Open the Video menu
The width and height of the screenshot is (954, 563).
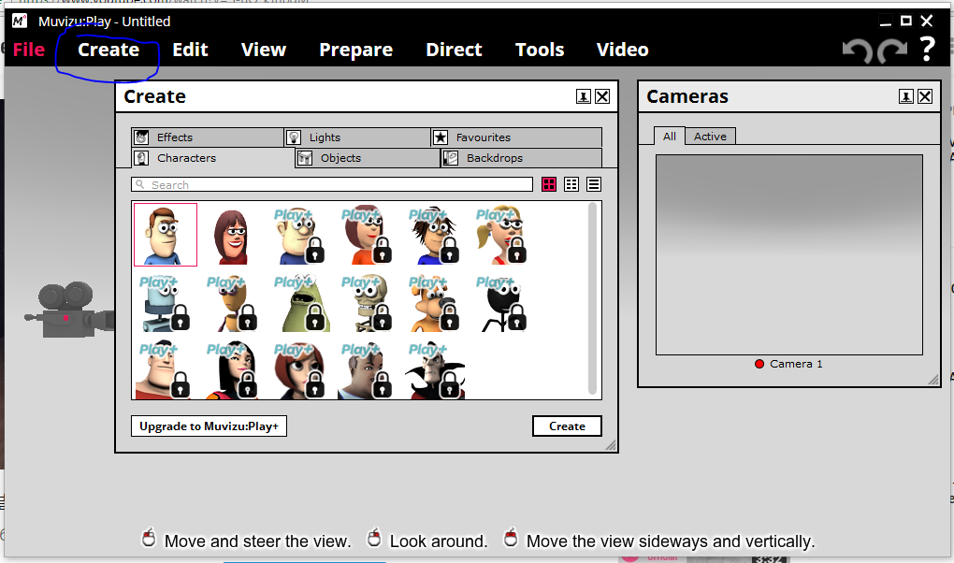pyautogui.click(x=622, y=50)
